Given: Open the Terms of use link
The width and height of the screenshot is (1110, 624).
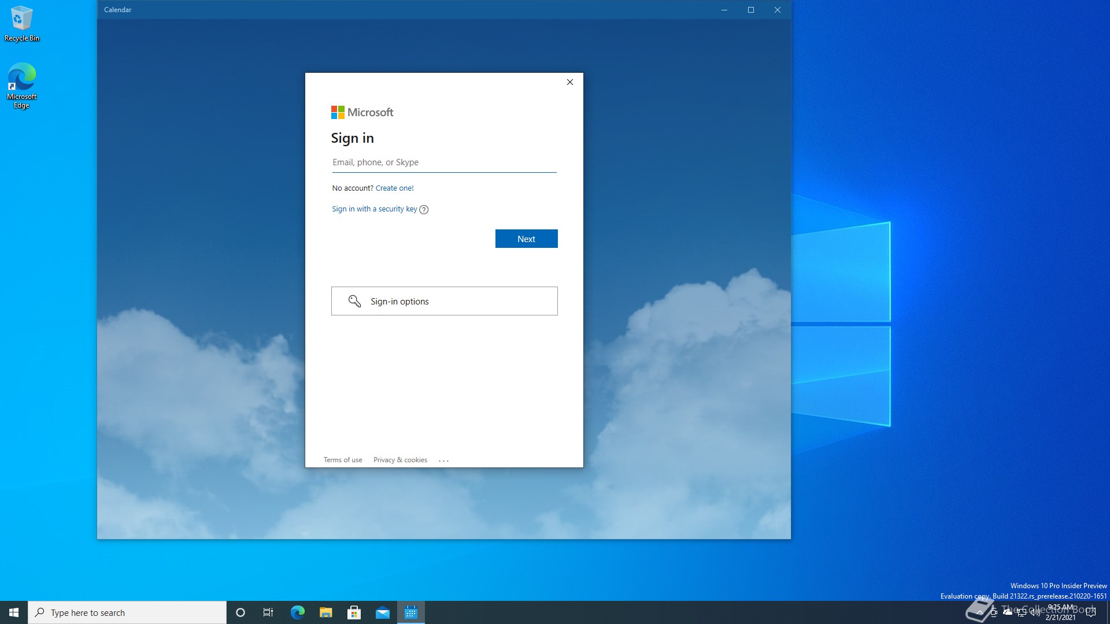Looking at the screenshot, I should 343,460.
